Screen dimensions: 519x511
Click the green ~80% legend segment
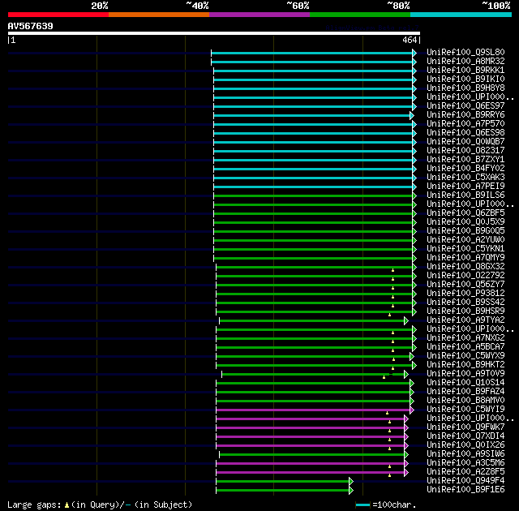point(360,15)
